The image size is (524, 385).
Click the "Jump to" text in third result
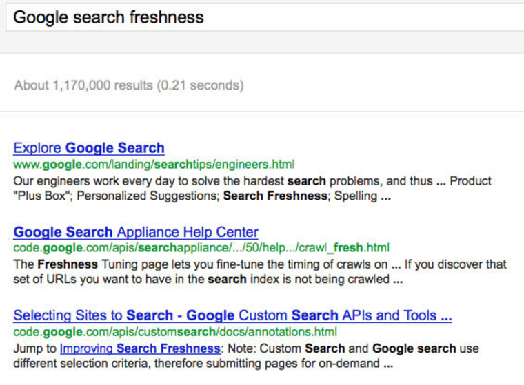(34, 348)
